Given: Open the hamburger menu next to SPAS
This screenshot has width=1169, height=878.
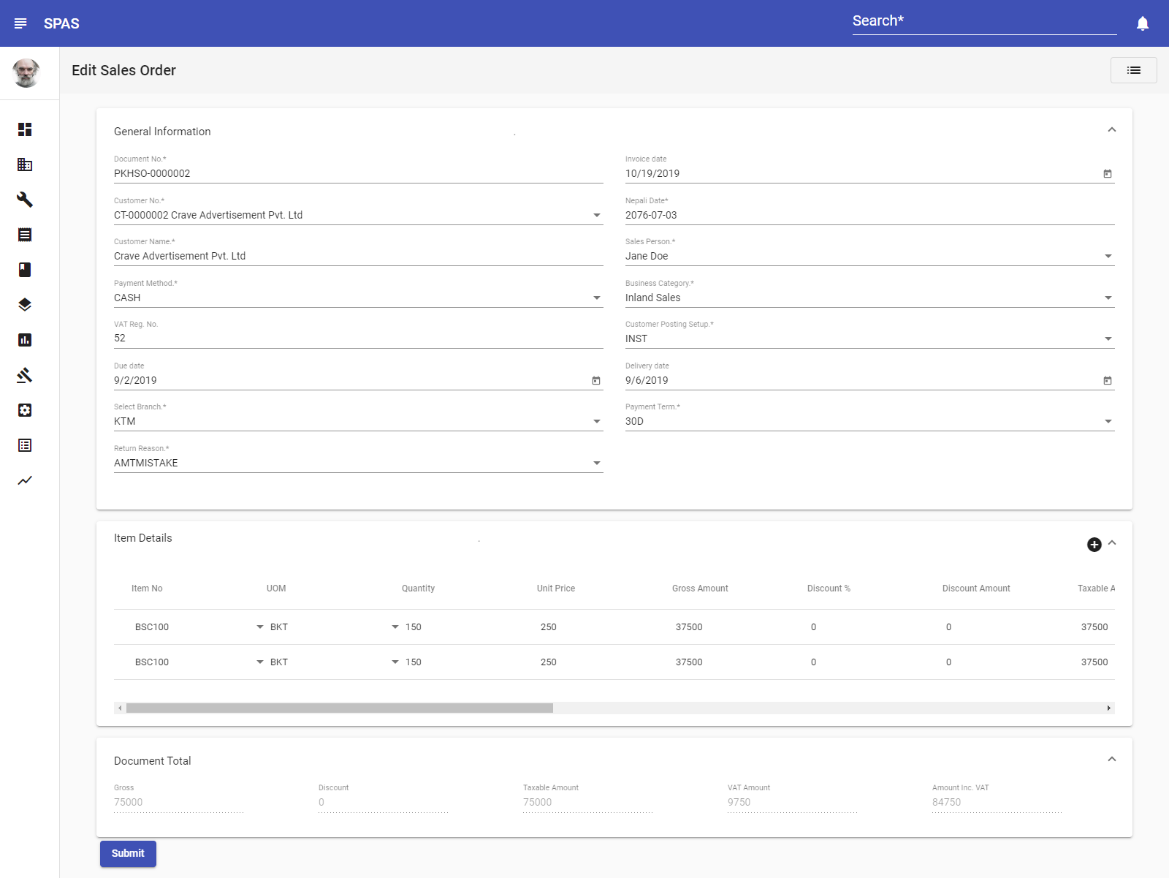Looking at the screenshot, I should coord(20,23).
